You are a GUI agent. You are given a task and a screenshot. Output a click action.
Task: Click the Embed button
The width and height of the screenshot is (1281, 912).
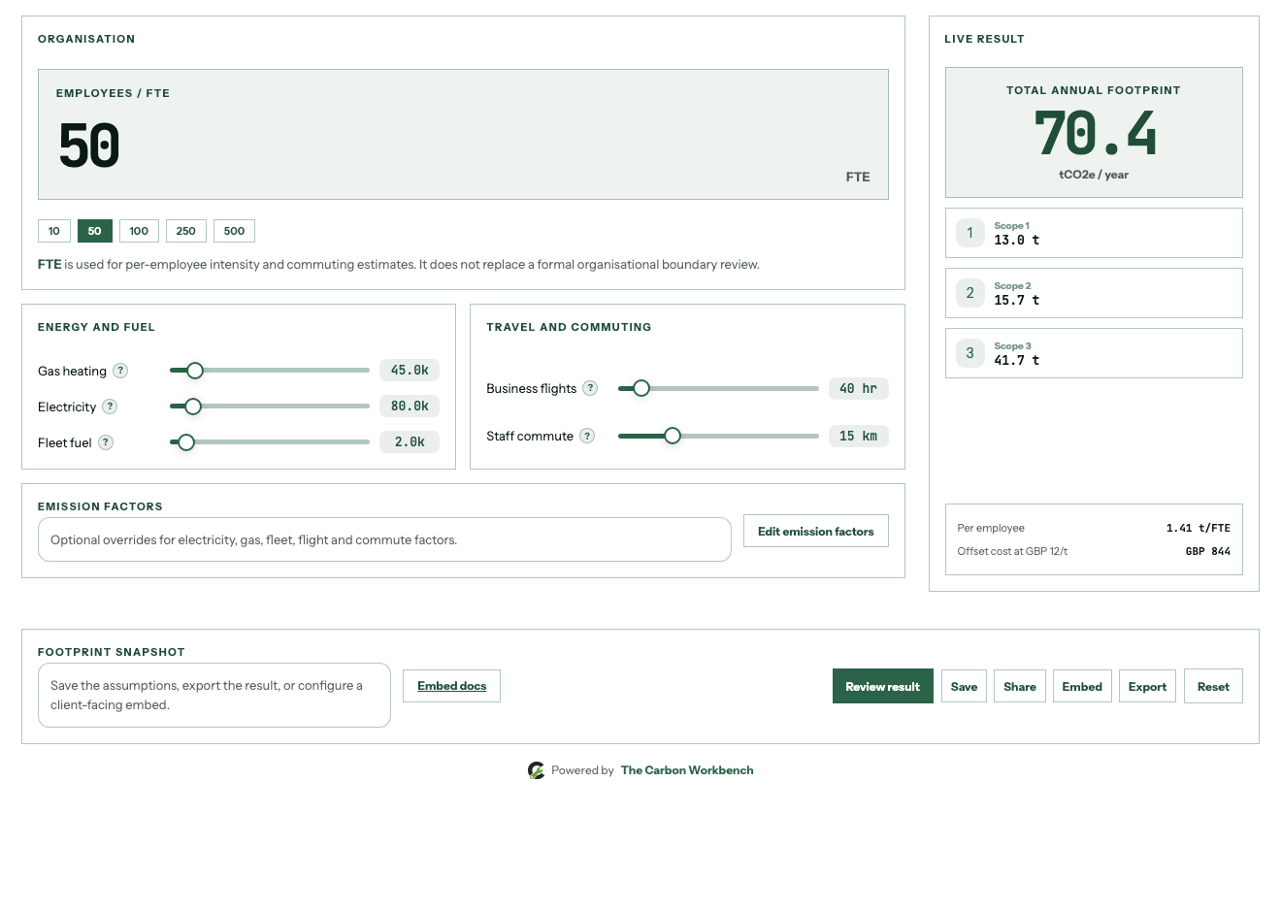pyautogui.click(x=1082, y=686)
